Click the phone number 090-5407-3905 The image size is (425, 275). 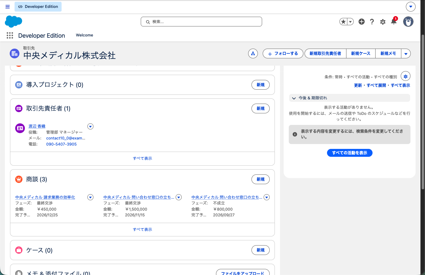coord(61,144)
